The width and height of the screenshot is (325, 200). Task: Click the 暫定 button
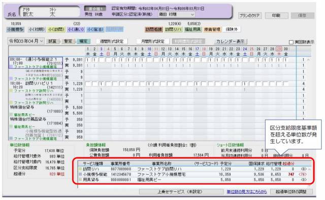click(68, 41)
